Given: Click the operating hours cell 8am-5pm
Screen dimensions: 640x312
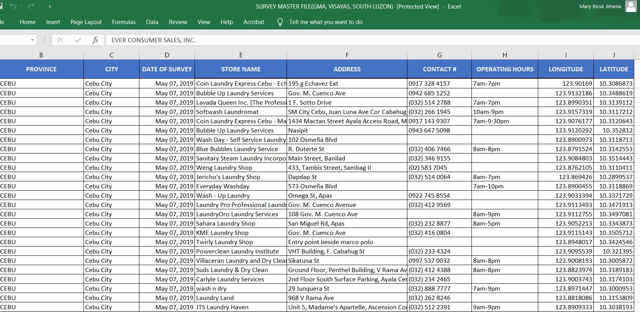Looking at the screenshot, I should 505,223.
